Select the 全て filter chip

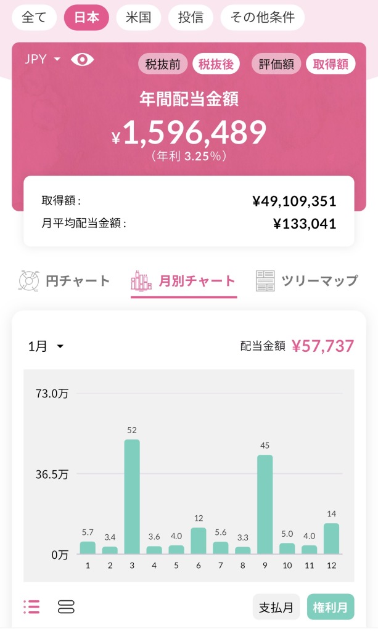pos(34,17)
